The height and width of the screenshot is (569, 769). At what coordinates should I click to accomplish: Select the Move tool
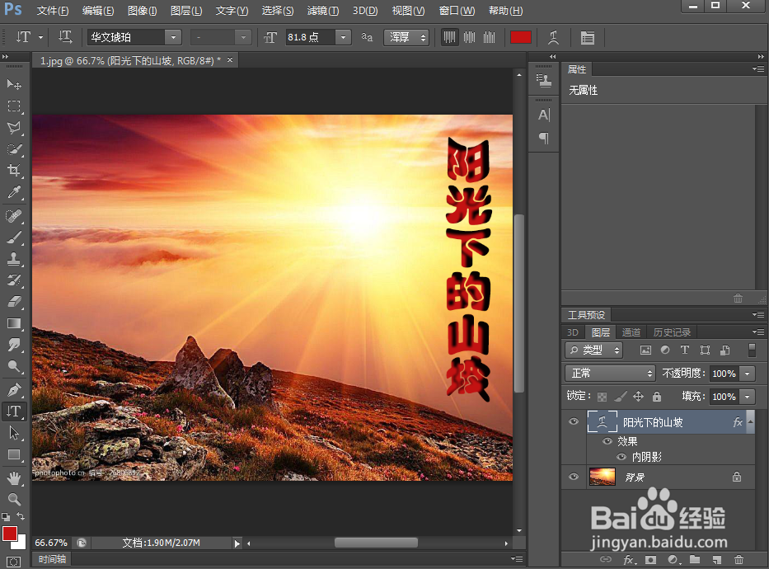pos(13,82)
